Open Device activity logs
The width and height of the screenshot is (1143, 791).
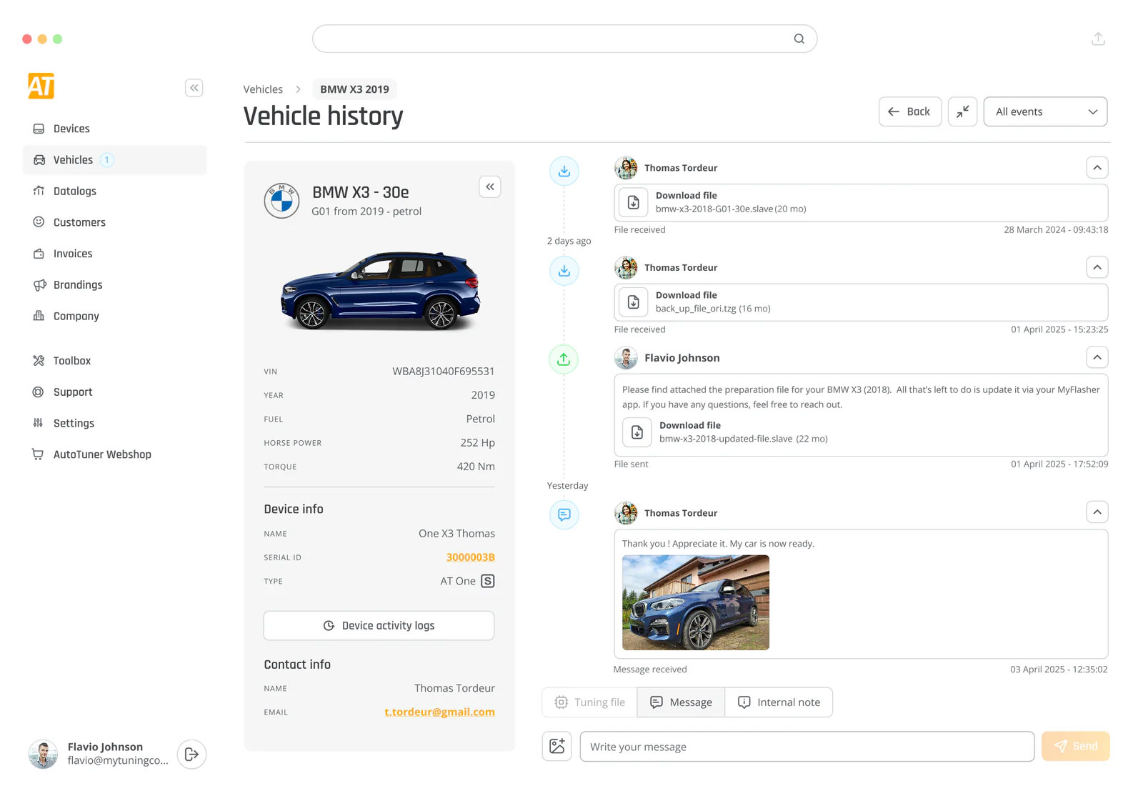click(x=379, y=625)
